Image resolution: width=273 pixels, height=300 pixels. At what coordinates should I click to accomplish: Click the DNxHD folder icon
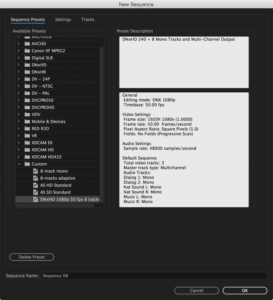point(27,65)
